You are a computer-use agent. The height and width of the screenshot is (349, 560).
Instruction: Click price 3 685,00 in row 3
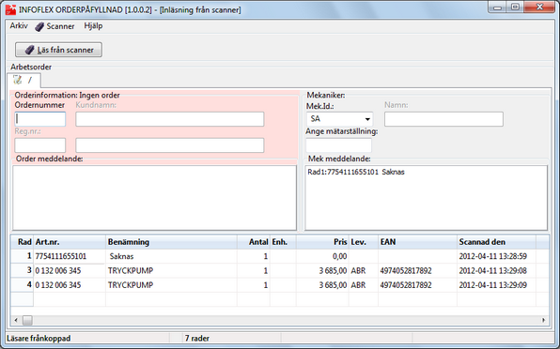point(322,270)
